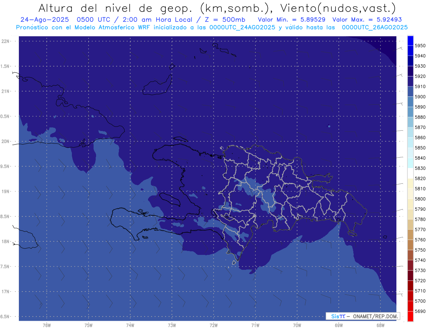Click the legend color swatch between 5850 and 5860

[x=410, y=143]
